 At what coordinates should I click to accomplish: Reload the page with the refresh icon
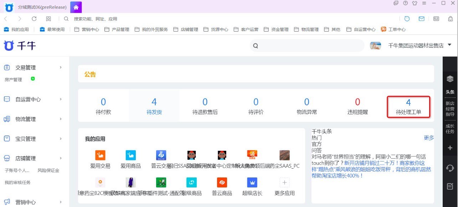pyautogui.click(x=34, y=19)
